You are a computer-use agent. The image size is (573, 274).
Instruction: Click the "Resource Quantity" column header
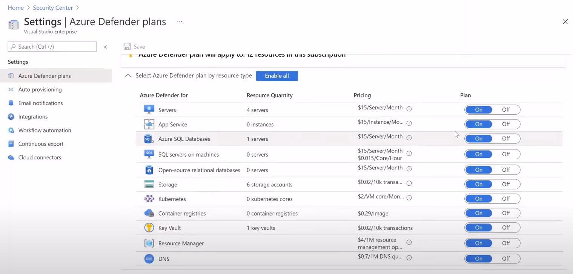pos(270,95)
